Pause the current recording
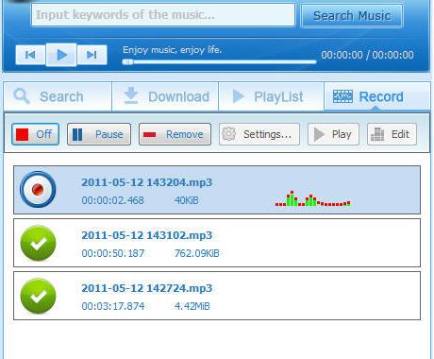 (99, 134)
